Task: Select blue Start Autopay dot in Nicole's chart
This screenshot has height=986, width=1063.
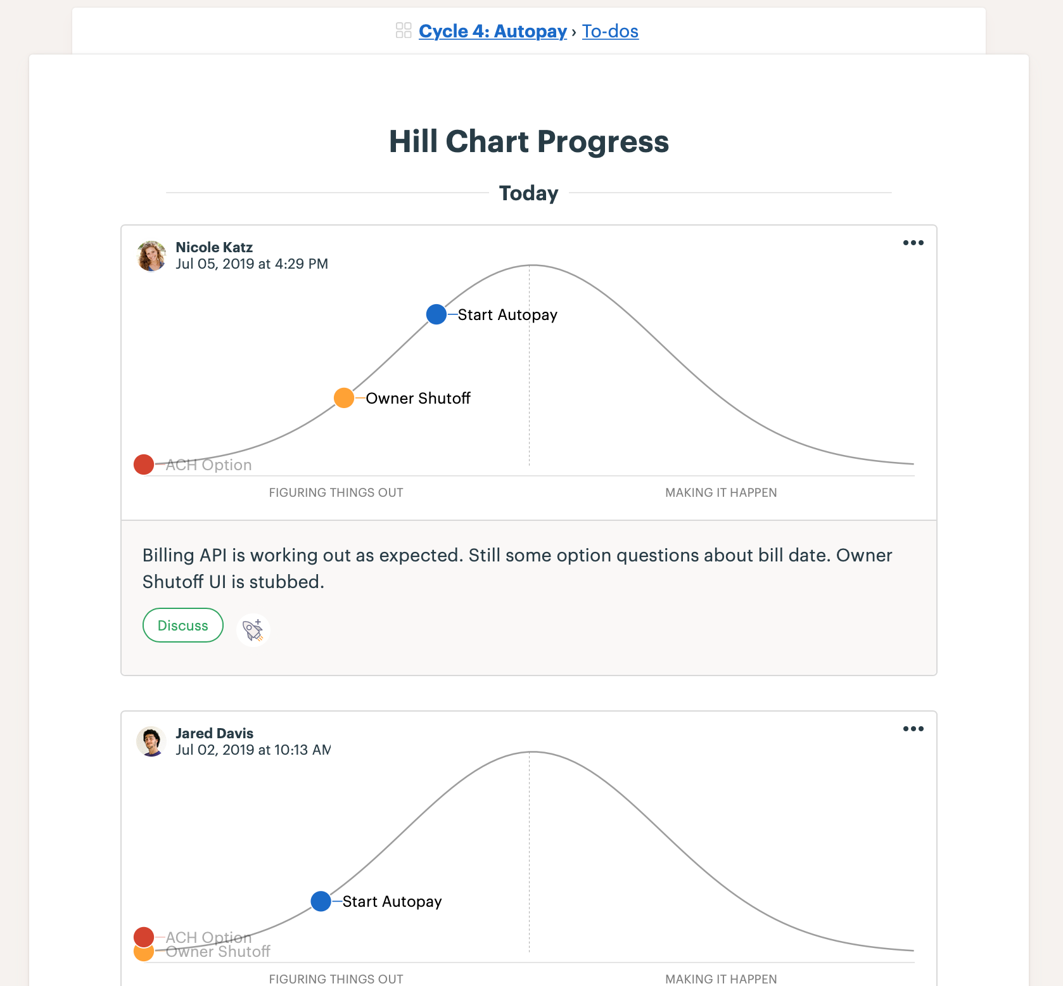Action: click(x=436, y=314)
